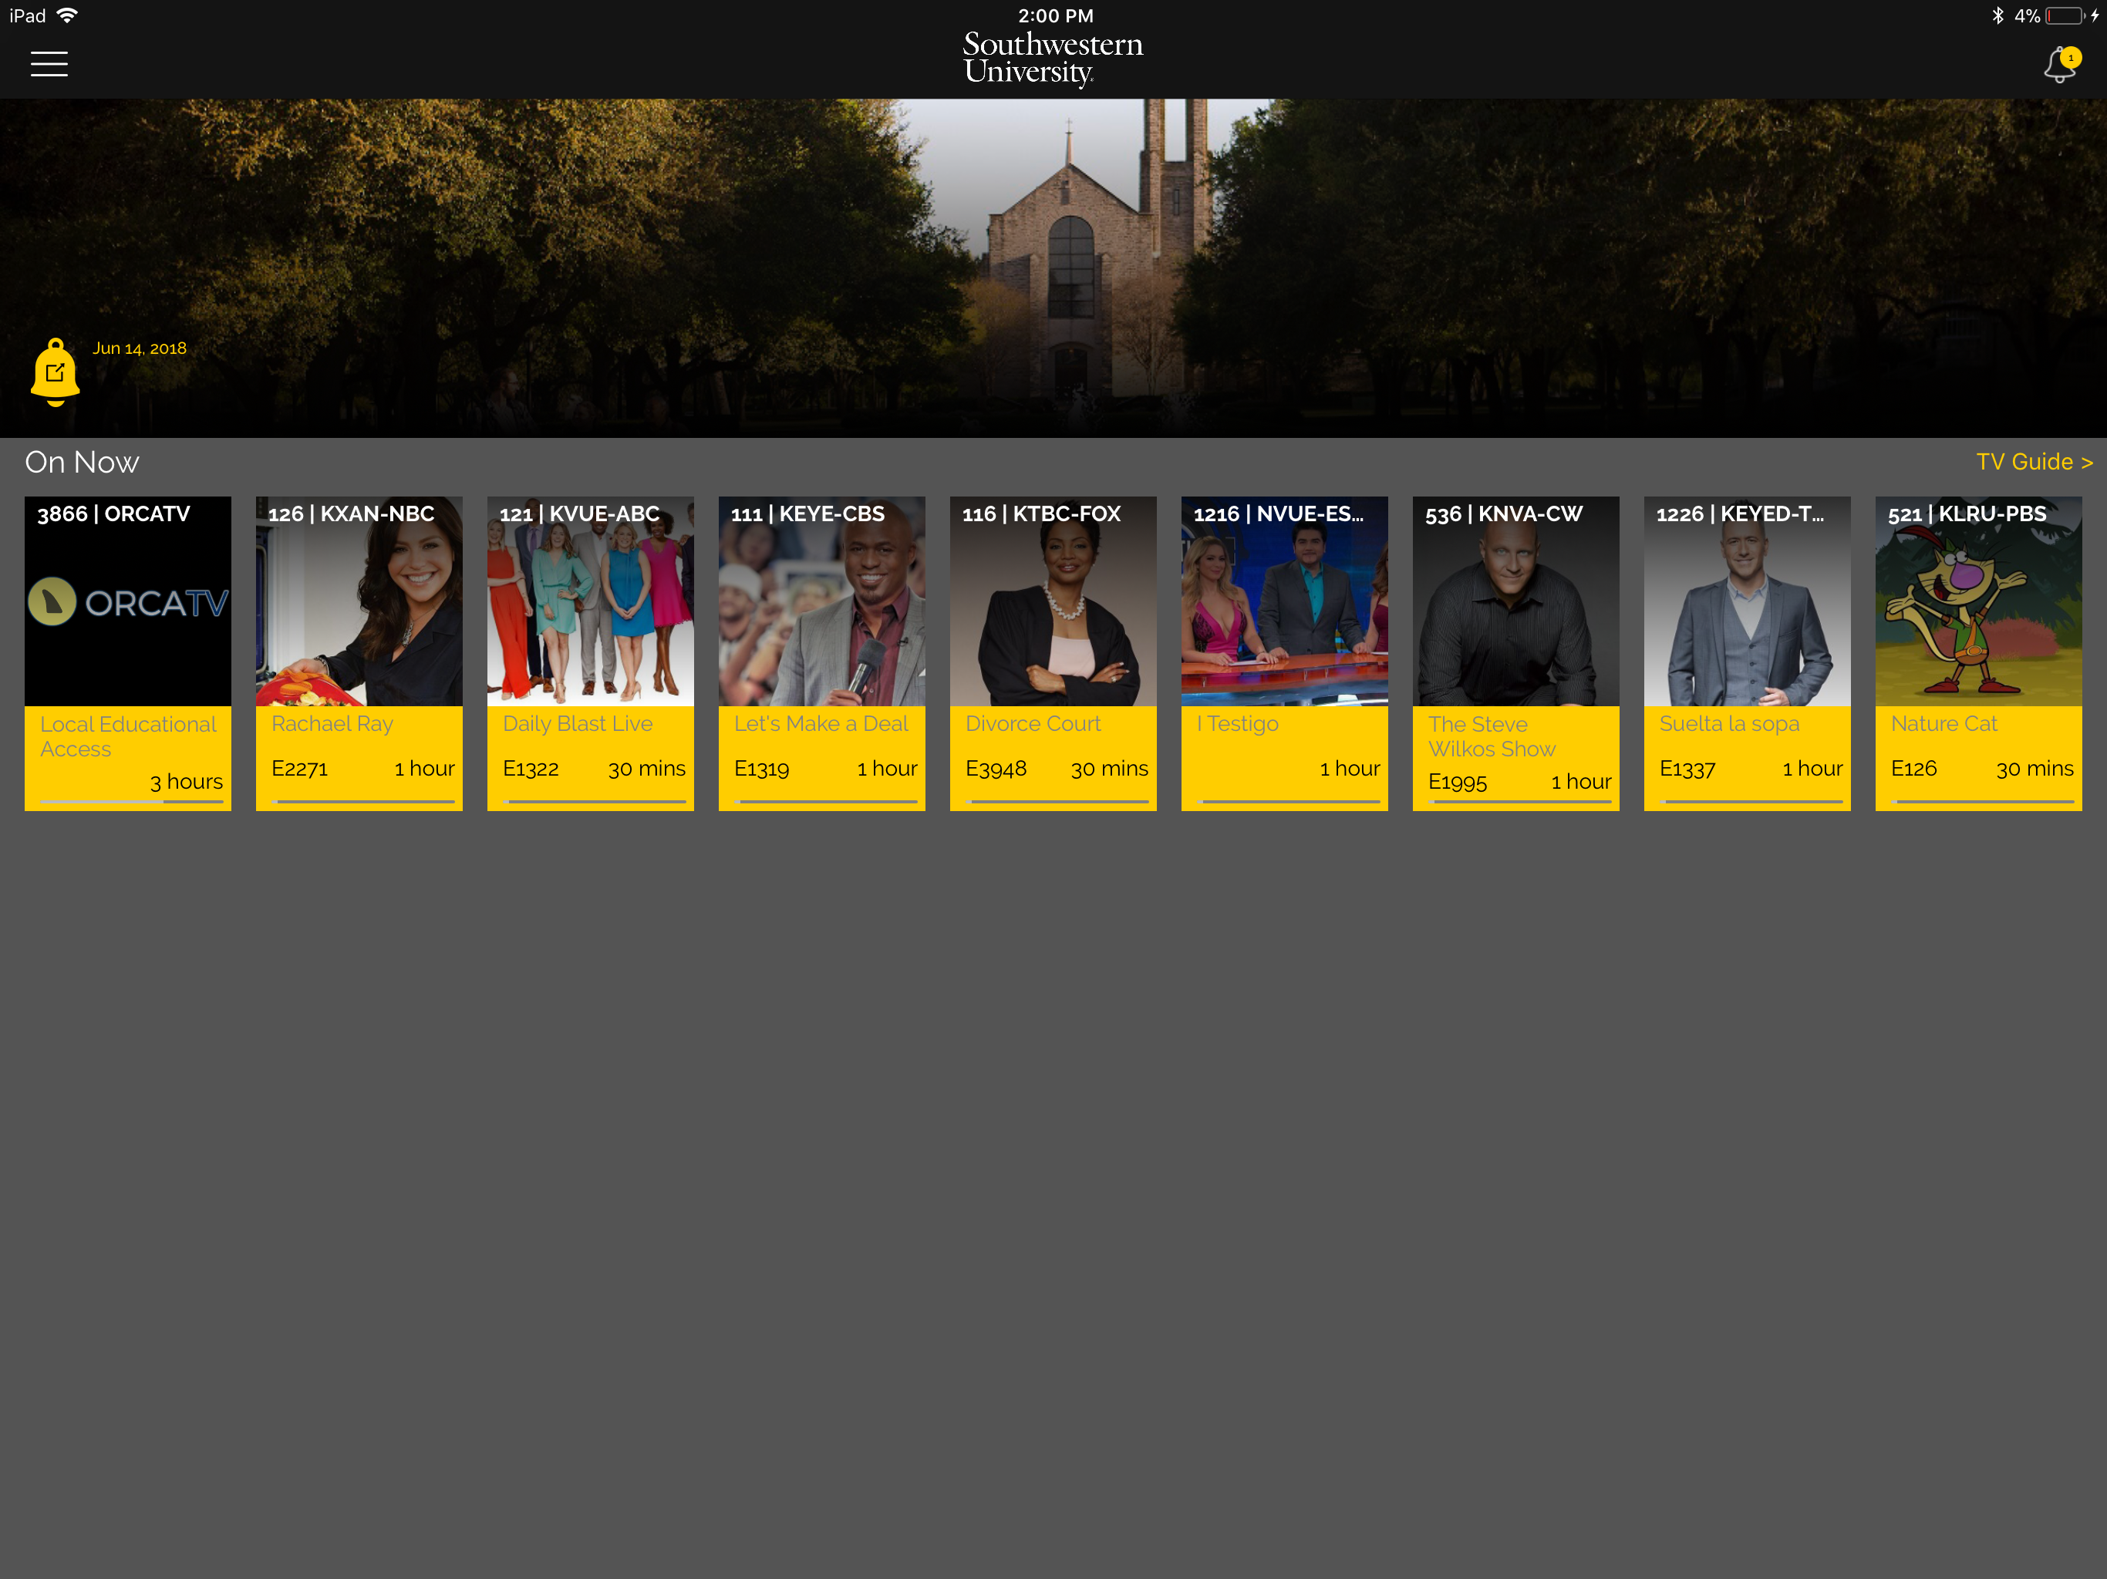Open Daily Blast Live thumbnail
The height and width of the screenshot is (1579, 2107).
pyautogui.click(x=591, y=601)
